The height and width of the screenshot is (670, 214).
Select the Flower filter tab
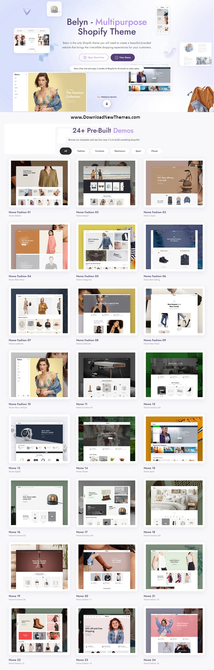(155, 151)
